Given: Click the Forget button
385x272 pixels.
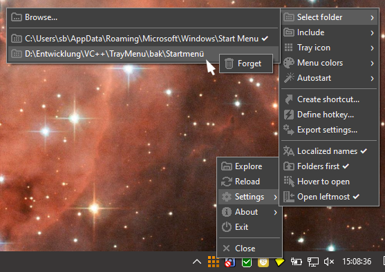Looking at the screenshot, I should (x=246, y=64).
